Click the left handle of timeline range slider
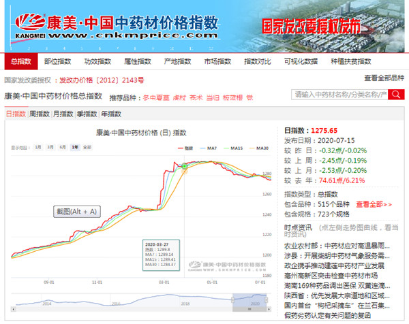This screenshot has width=409, height=324. [232, 300]
